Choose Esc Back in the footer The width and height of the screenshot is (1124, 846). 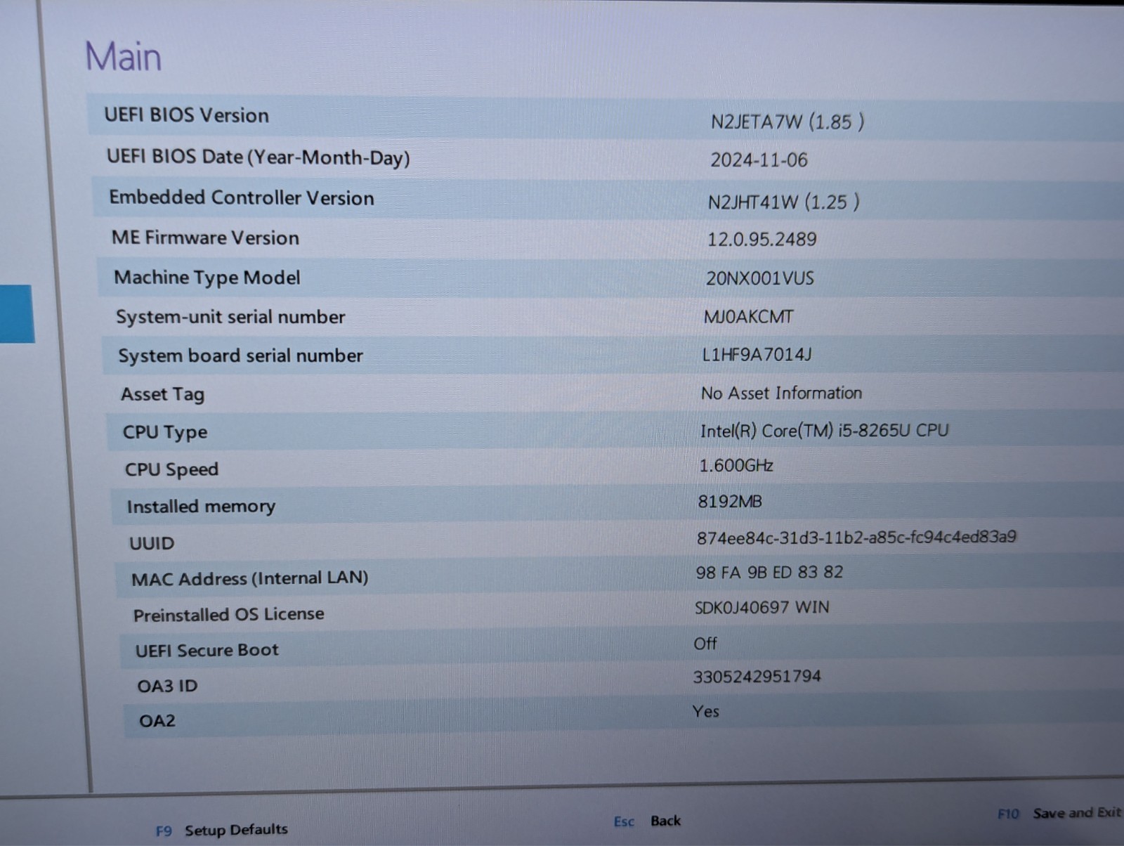647,821
